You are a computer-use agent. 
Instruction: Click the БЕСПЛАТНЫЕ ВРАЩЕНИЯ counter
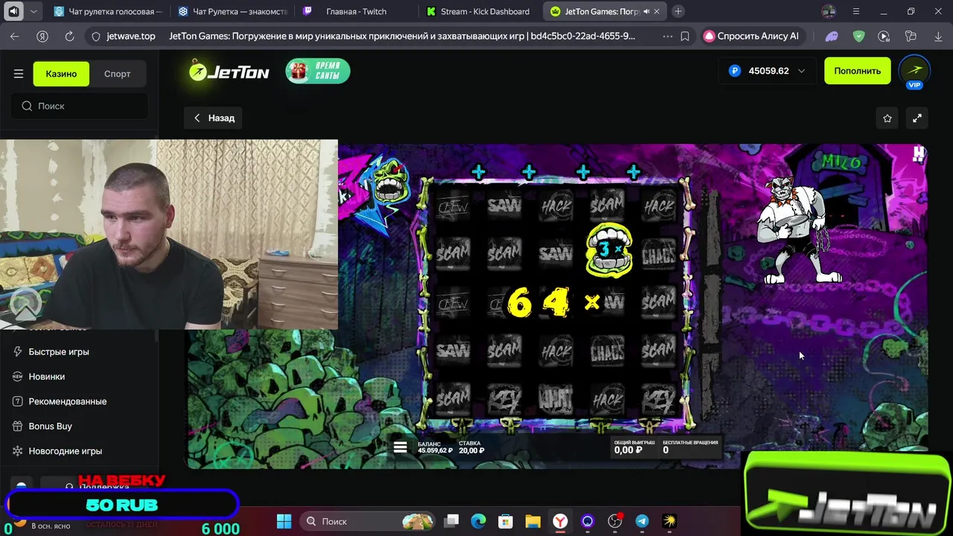(x=690, y=447)
